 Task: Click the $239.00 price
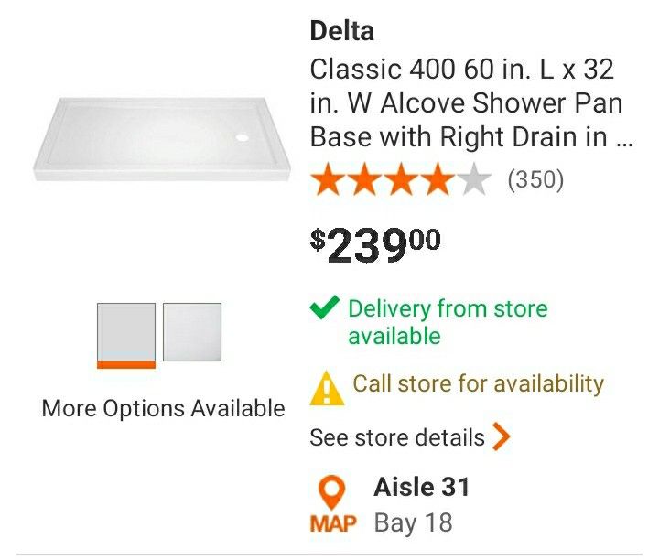pos(375,243)
